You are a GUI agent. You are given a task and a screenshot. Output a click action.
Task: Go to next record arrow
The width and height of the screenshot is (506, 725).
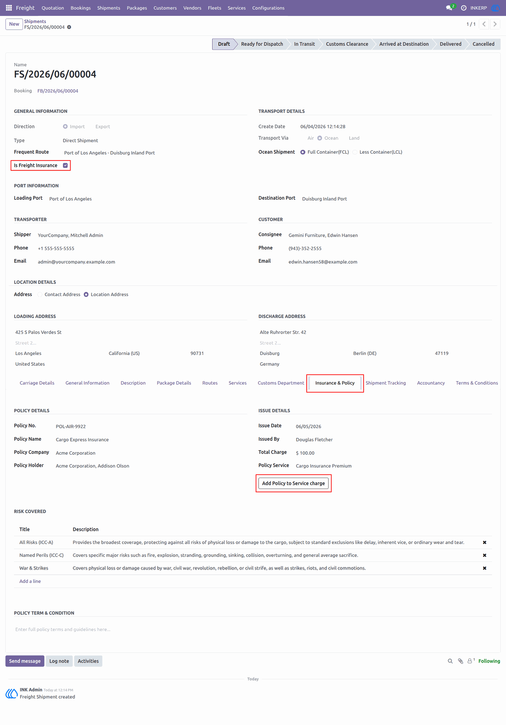495,24
